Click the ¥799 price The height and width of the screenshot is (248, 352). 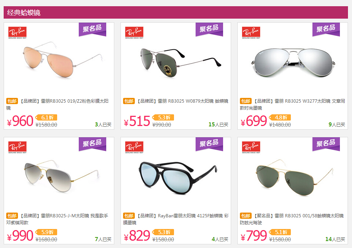coord(254,236)
